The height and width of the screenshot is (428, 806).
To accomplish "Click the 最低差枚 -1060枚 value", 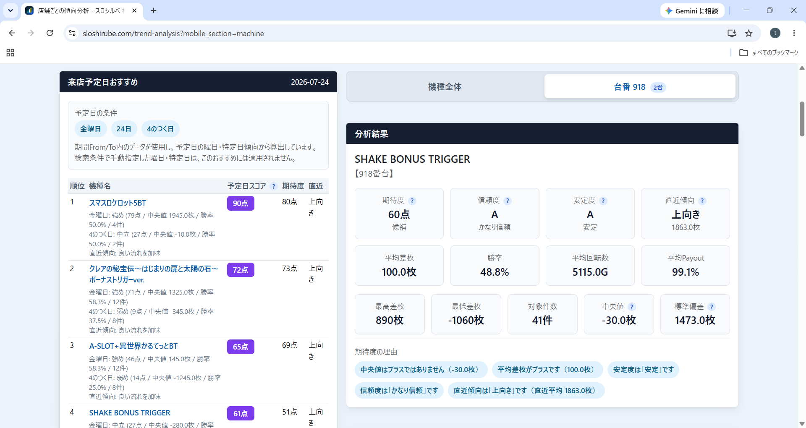I will 466,321.
